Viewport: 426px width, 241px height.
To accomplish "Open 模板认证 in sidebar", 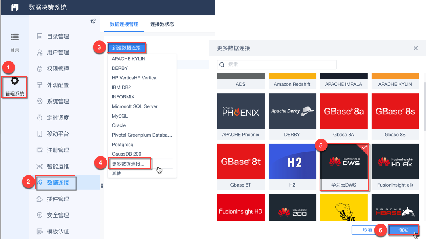I will [x=58, y=231].
